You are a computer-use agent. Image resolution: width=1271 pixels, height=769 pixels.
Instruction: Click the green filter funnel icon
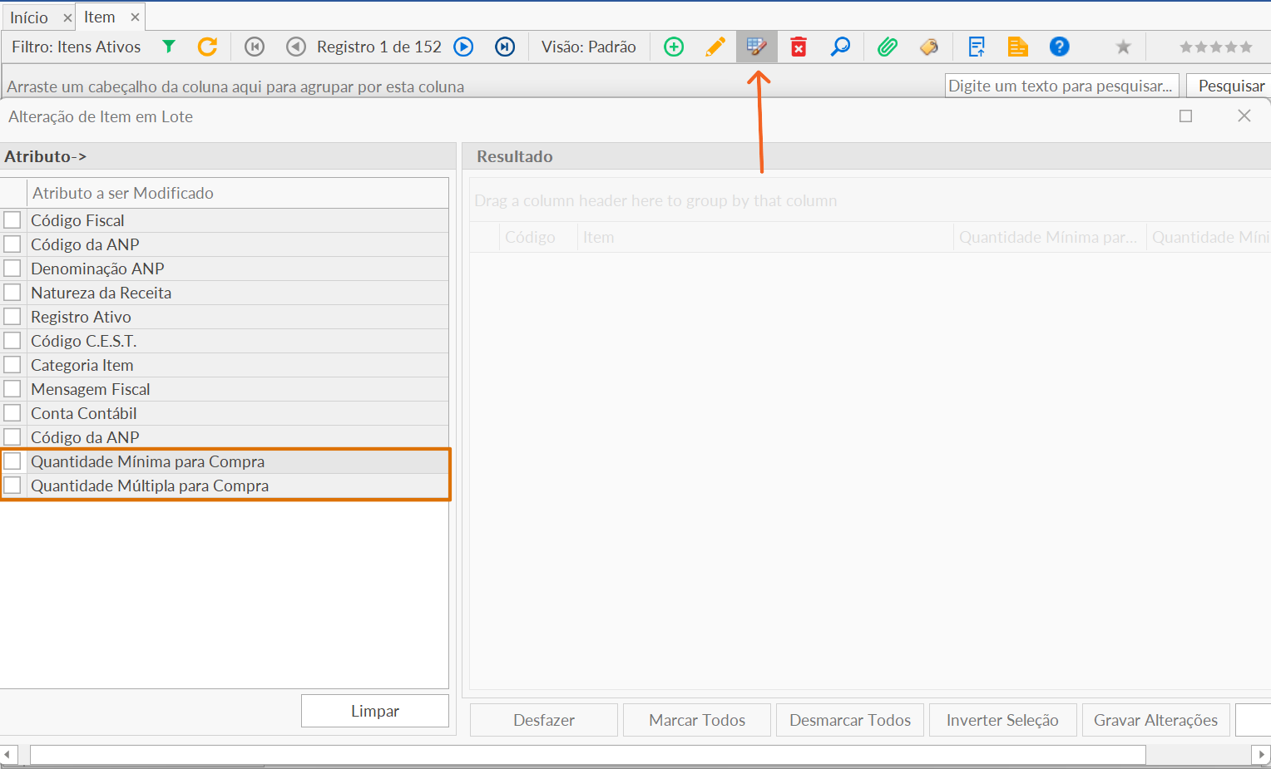point(169,47)
